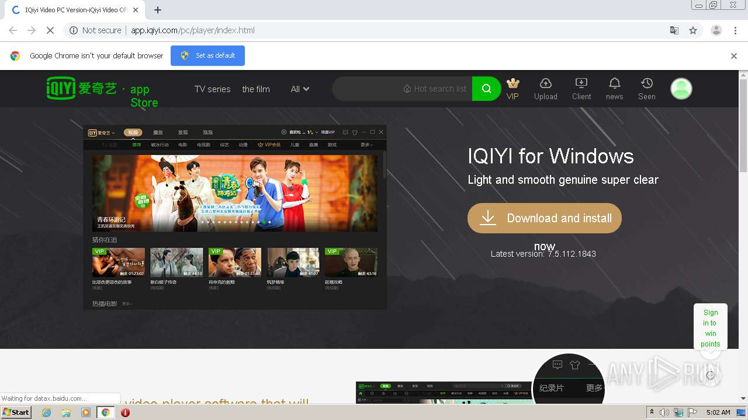Open File Explorer from taskbar
The height and width of the screenshot is (420, 748).
click(x=66, y=412)
